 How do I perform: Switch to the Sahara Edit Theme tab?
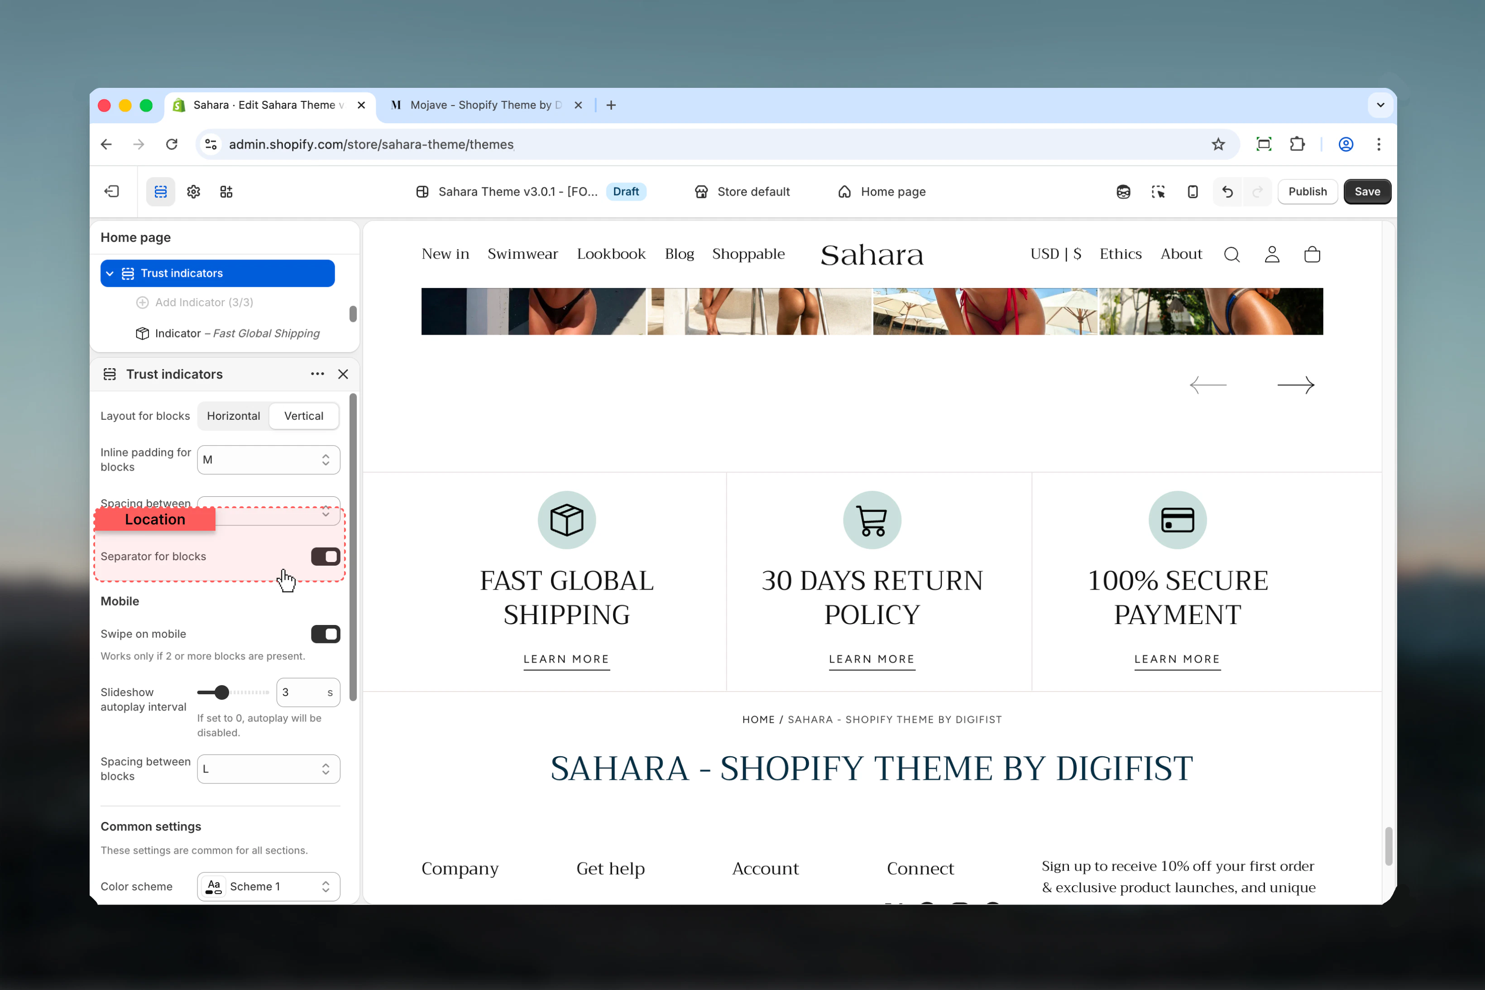coord(269,105)
